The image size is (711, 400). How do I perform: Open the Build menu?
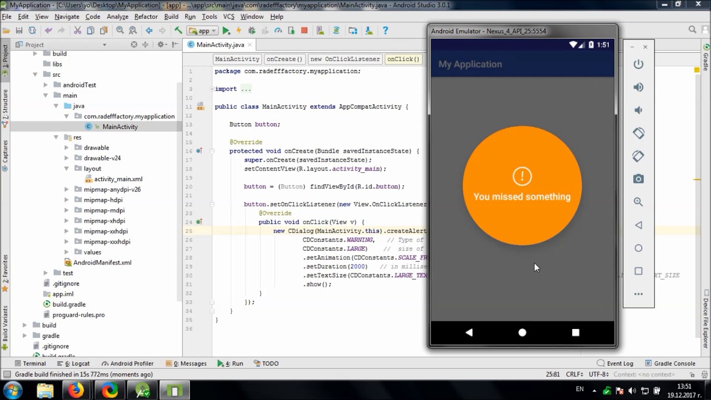pyautogui.click(x=171, y=17)
